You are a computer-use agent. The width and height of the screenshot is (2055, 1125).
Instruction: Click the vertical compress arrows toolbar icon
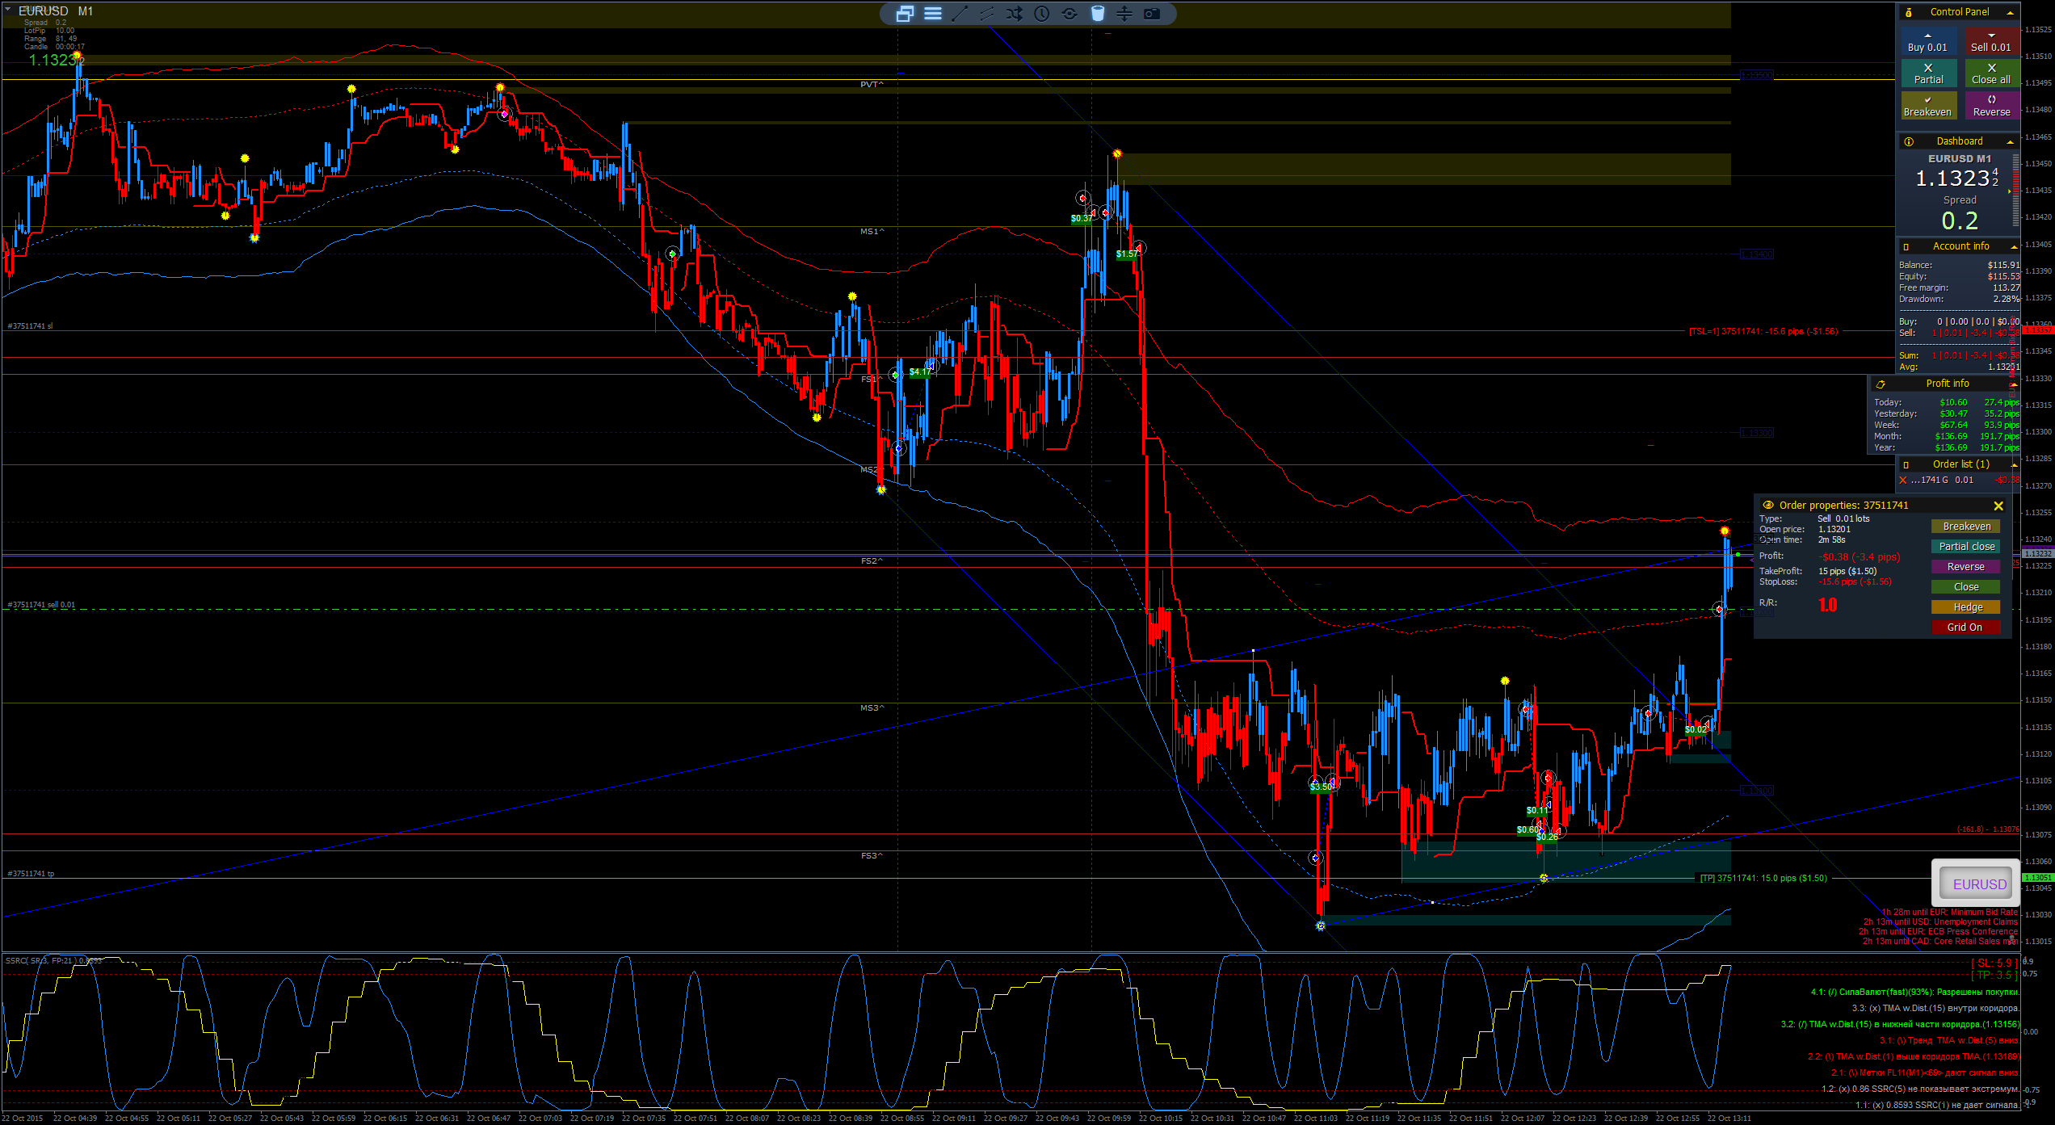coord(1124,13)
